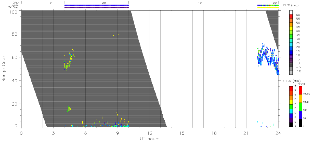Click the blue noise bar spanning 4–10 UT
This screenshot has width=313, height=144.
tap(97, 5)
